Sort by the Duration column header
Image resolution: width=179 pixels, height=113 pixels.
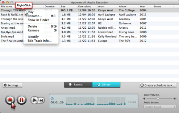(x=50, y=6)
